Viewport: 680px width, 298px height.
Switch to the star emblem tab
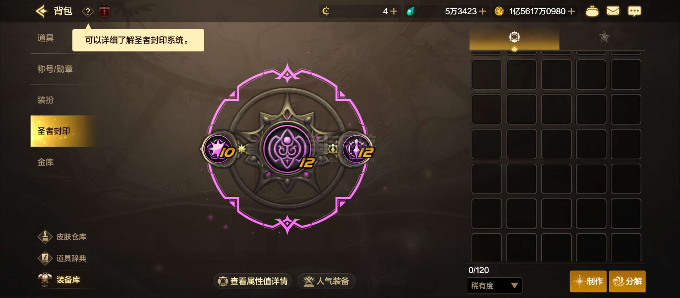point(604,37)
